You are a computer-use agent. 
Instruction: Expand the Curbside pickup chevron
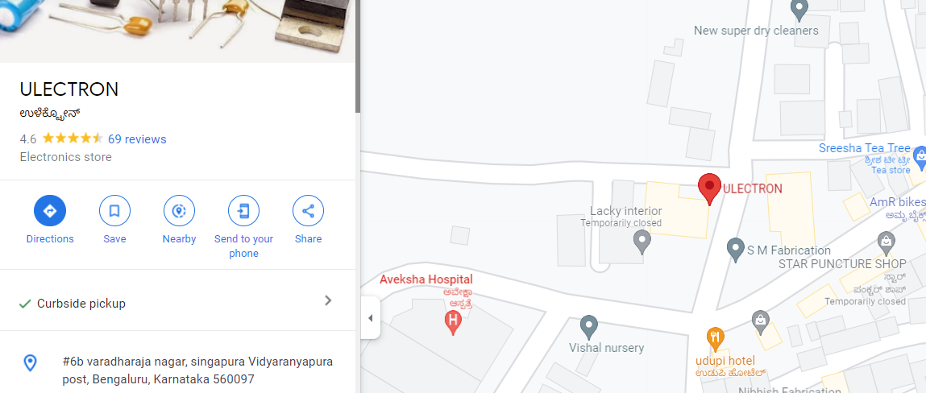point(328,300)
